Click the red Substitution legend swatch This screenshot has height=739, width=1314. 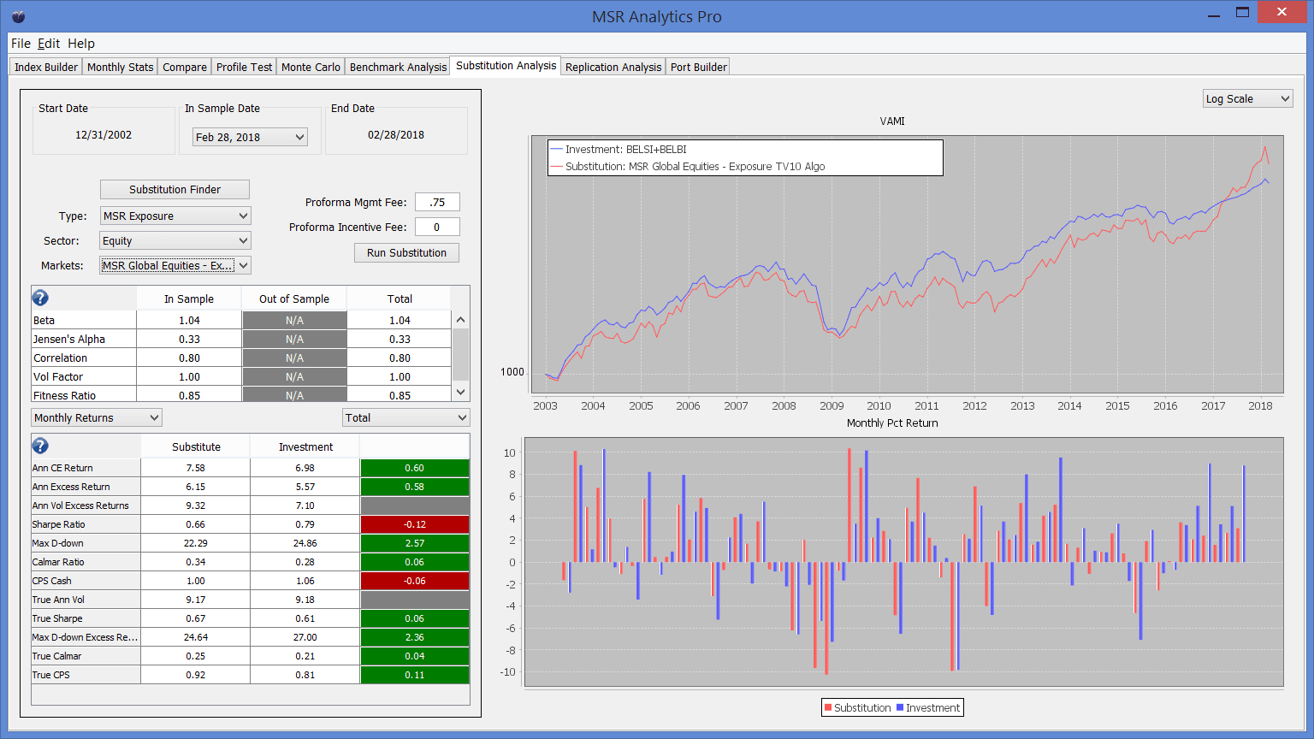[x=827, y=707]
